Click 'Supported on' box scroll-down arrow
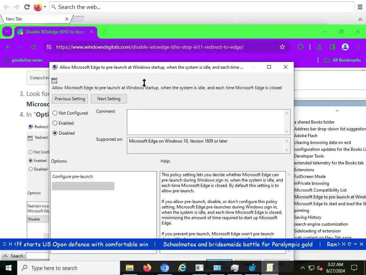The image size is (366, 275). click(x=287, y=150)
